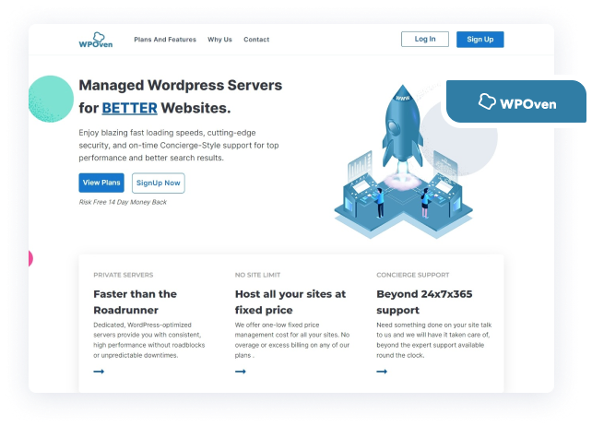
Task: Click the "CONCIERGE SUPPORT" label
Action: click(x=413, y=275)
